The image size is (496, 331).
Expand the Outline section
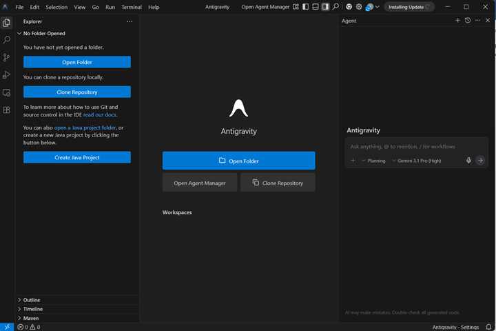(32, 300)
